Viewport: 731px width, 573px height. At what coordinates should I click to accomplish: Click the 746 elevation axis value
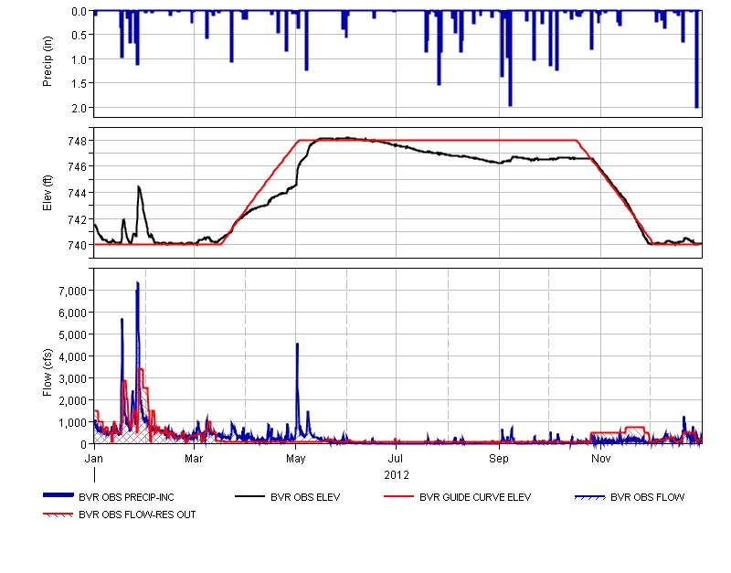(78, 166)
